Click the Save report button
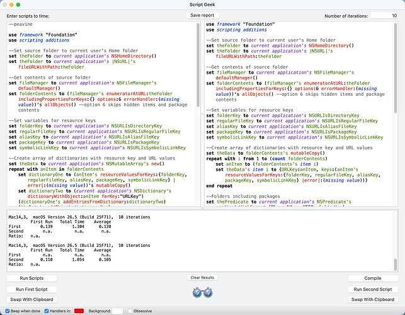This screenshot has height=315, width=405. coord(202,15)
